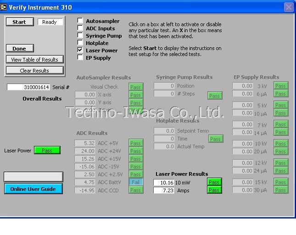
Task: Click the ADC BattV Fail indicator
Action: pyautogui.click(x=135, y=182)
